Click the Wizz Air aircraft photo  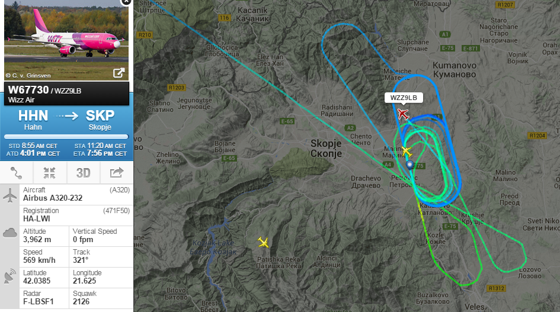tap(66, 40)
